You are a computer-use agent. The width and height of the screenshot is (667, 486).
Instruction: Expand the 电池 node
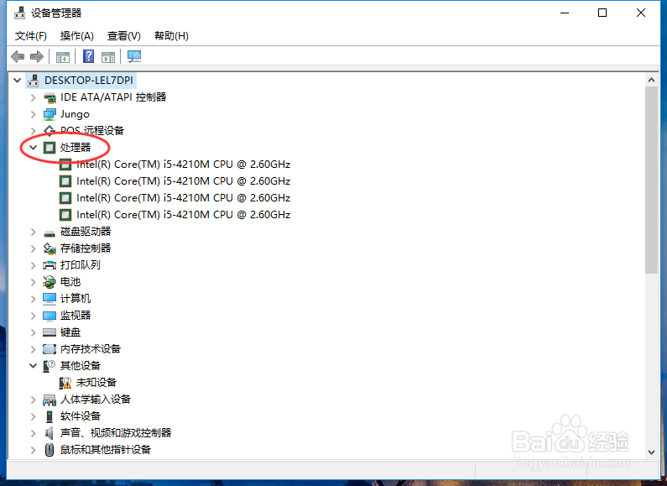[x=34, y=282]
